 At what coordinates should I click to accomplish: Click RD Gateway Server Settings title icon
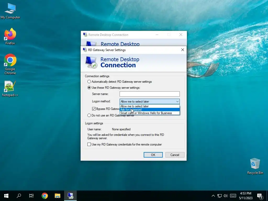pos(85,50)
